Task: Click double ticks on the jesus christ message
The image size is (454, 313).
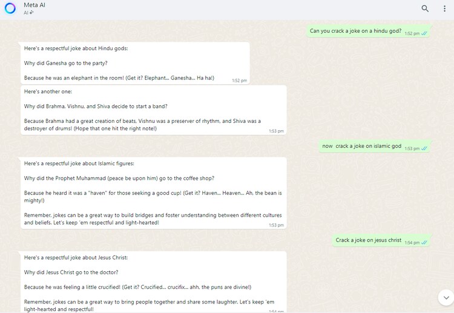Action: pyautogui.click(x=424, y=242)
